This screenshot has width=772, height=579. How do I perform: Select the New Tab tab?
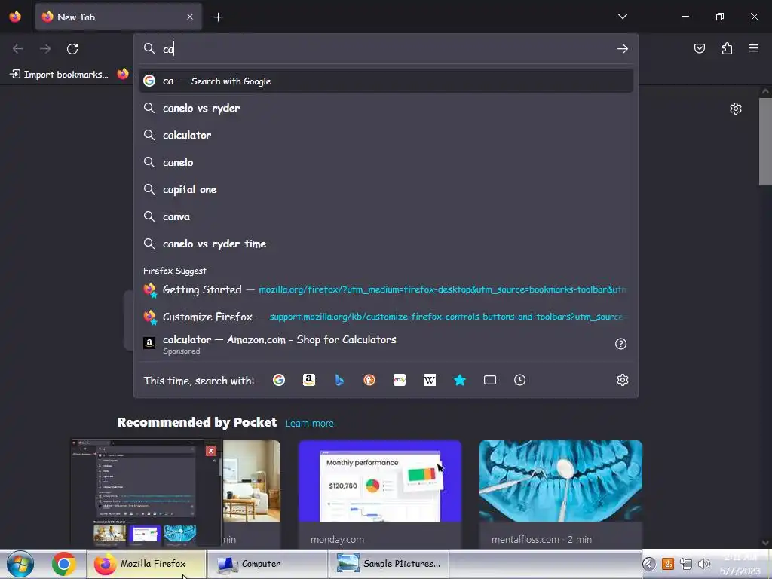[x=118, y=17]
